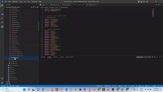Switch to the JUPYTER panel tab
163x92 pixels.
pos(62,57)
